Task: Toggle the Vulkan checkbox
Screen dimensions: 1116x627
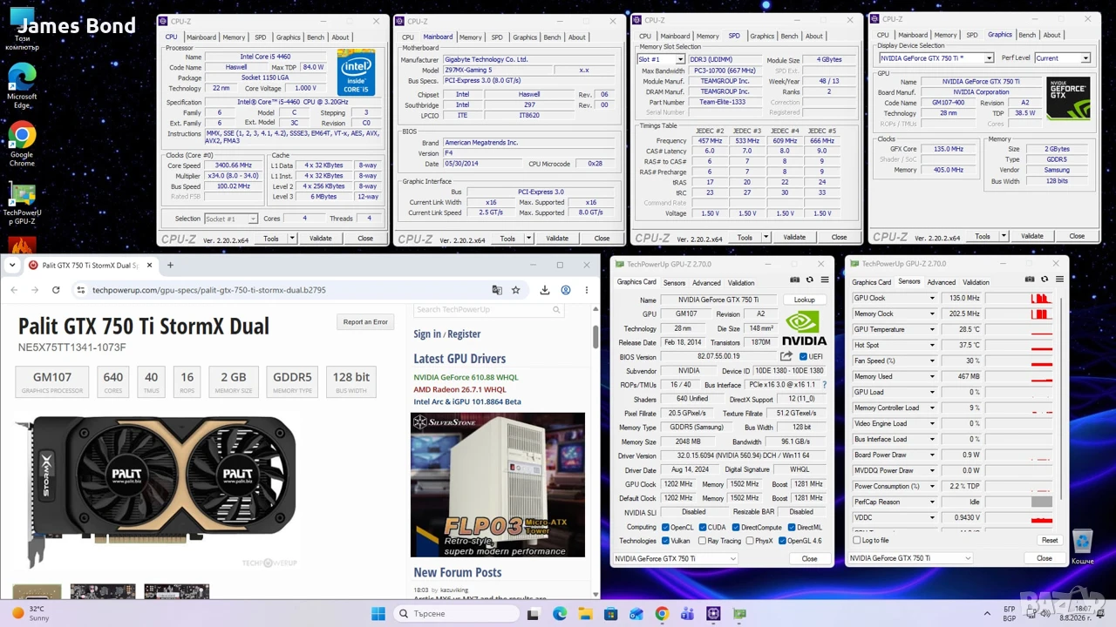Action: point(665,541)
